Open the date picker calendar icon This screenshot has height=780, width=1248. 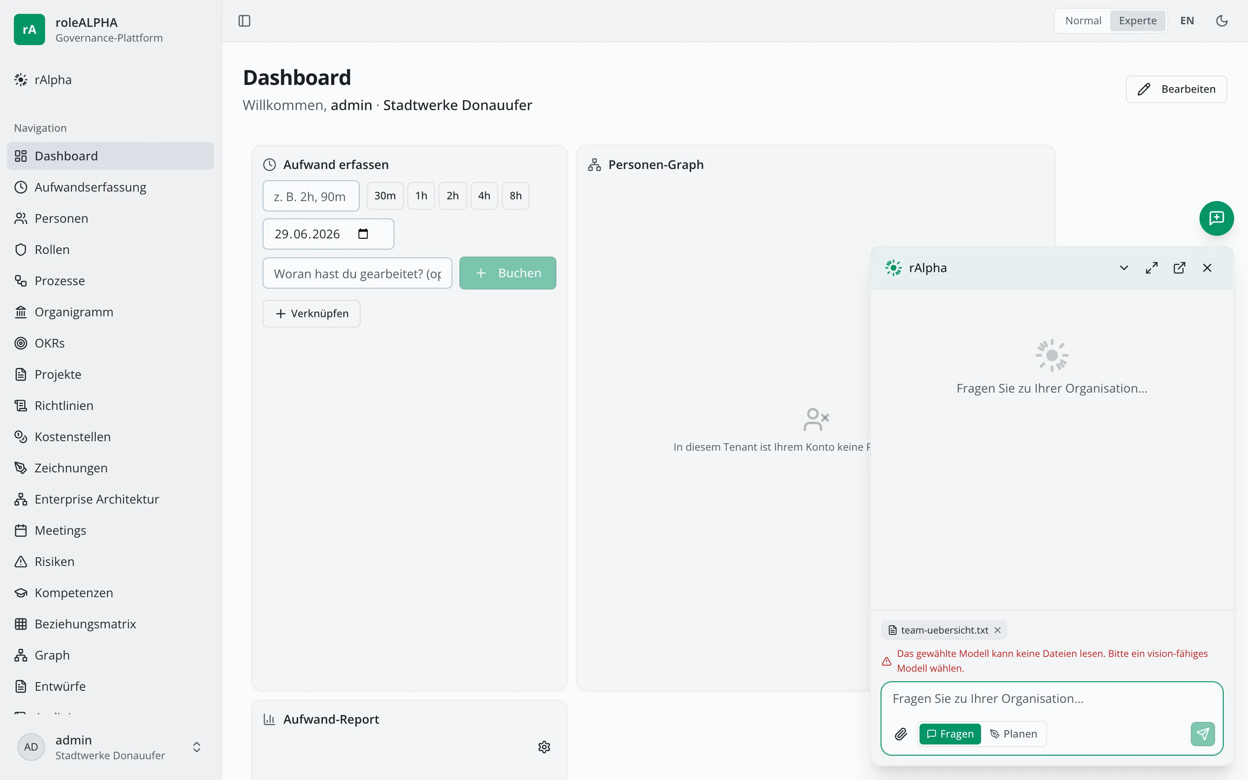tap(363, 234)
